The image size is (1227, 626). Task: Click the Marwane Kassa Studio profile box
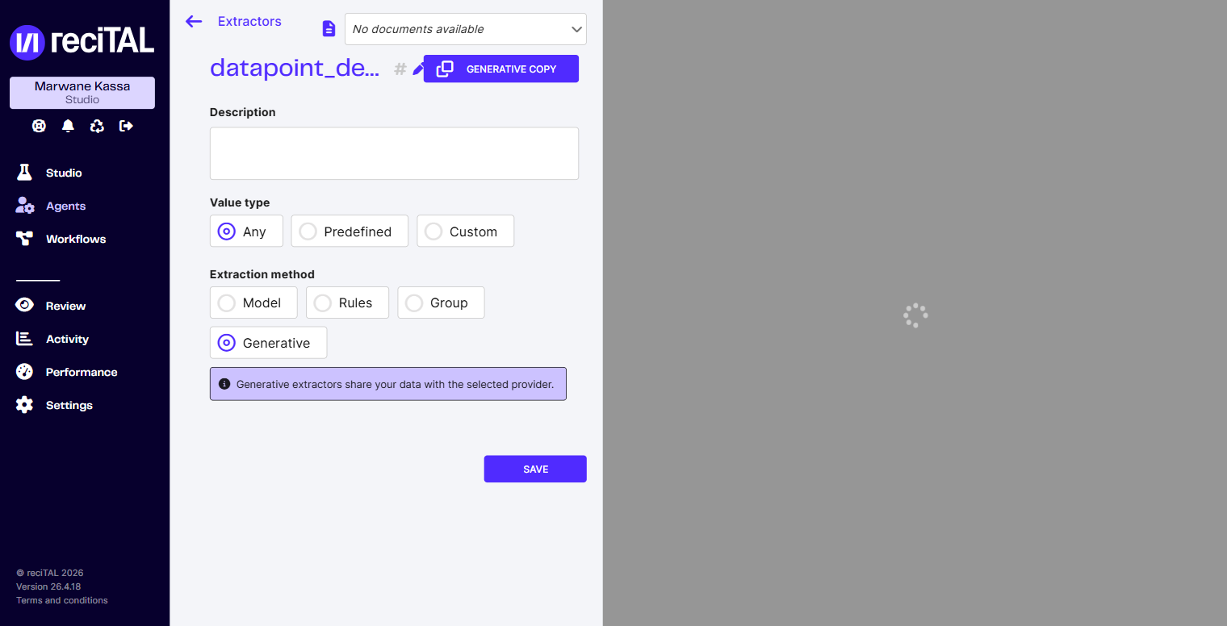[82, 93]
